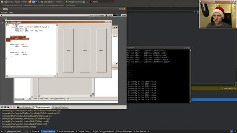Click the first Hello button in preview
237x133 pixels.
69,51
